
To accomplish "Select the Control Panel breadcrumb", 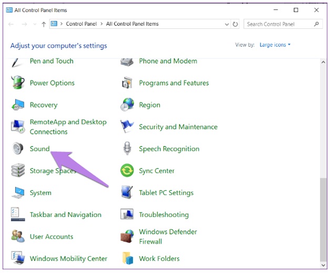I will click(x=81, y=24).
